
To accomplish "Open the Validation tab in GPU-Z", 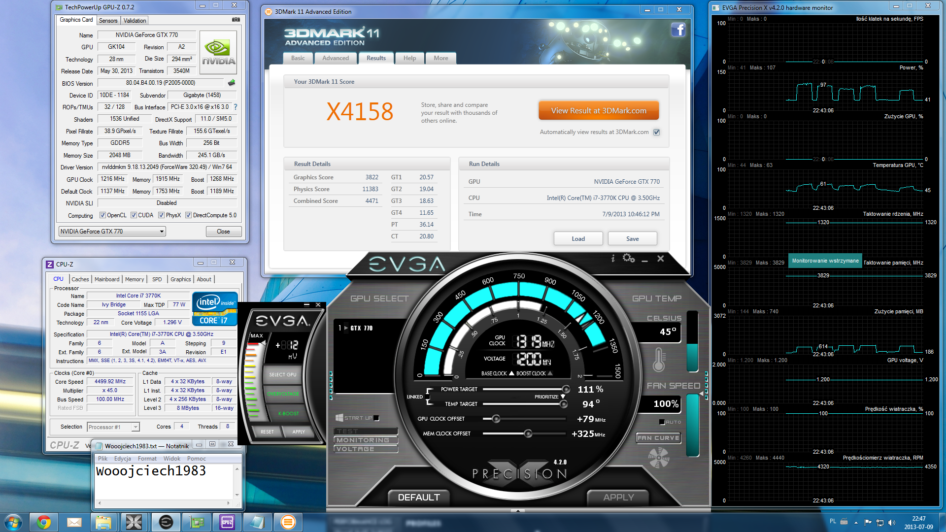I will (x=135, y=21).
